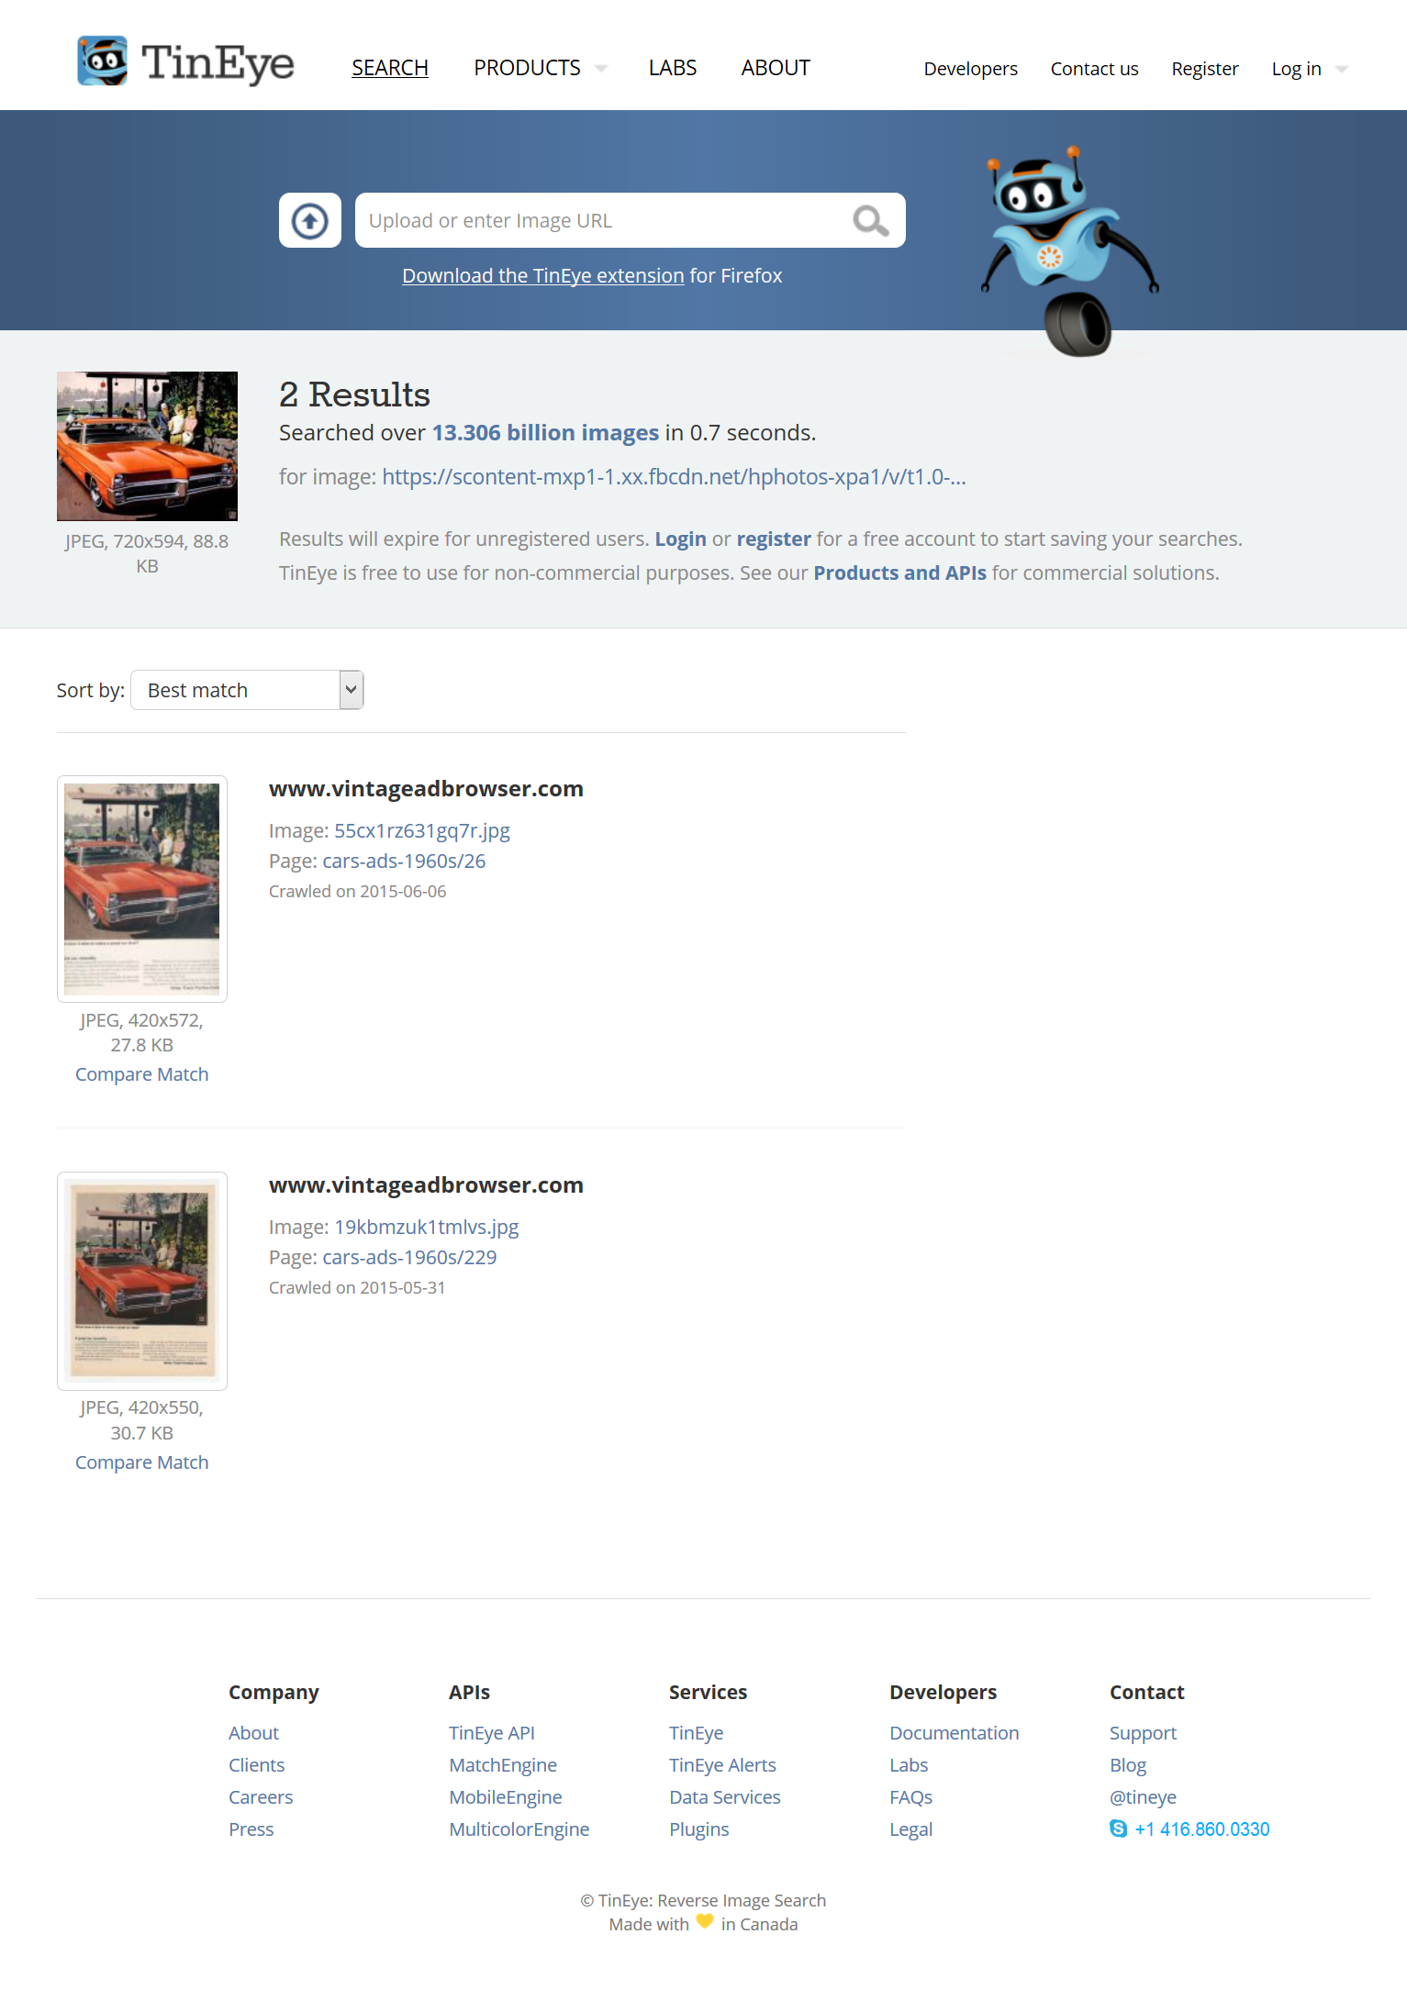Open footer MulticolorEngine link
The width and height of the screenshot is (1407, 2012).
(x=519, y=1829)
